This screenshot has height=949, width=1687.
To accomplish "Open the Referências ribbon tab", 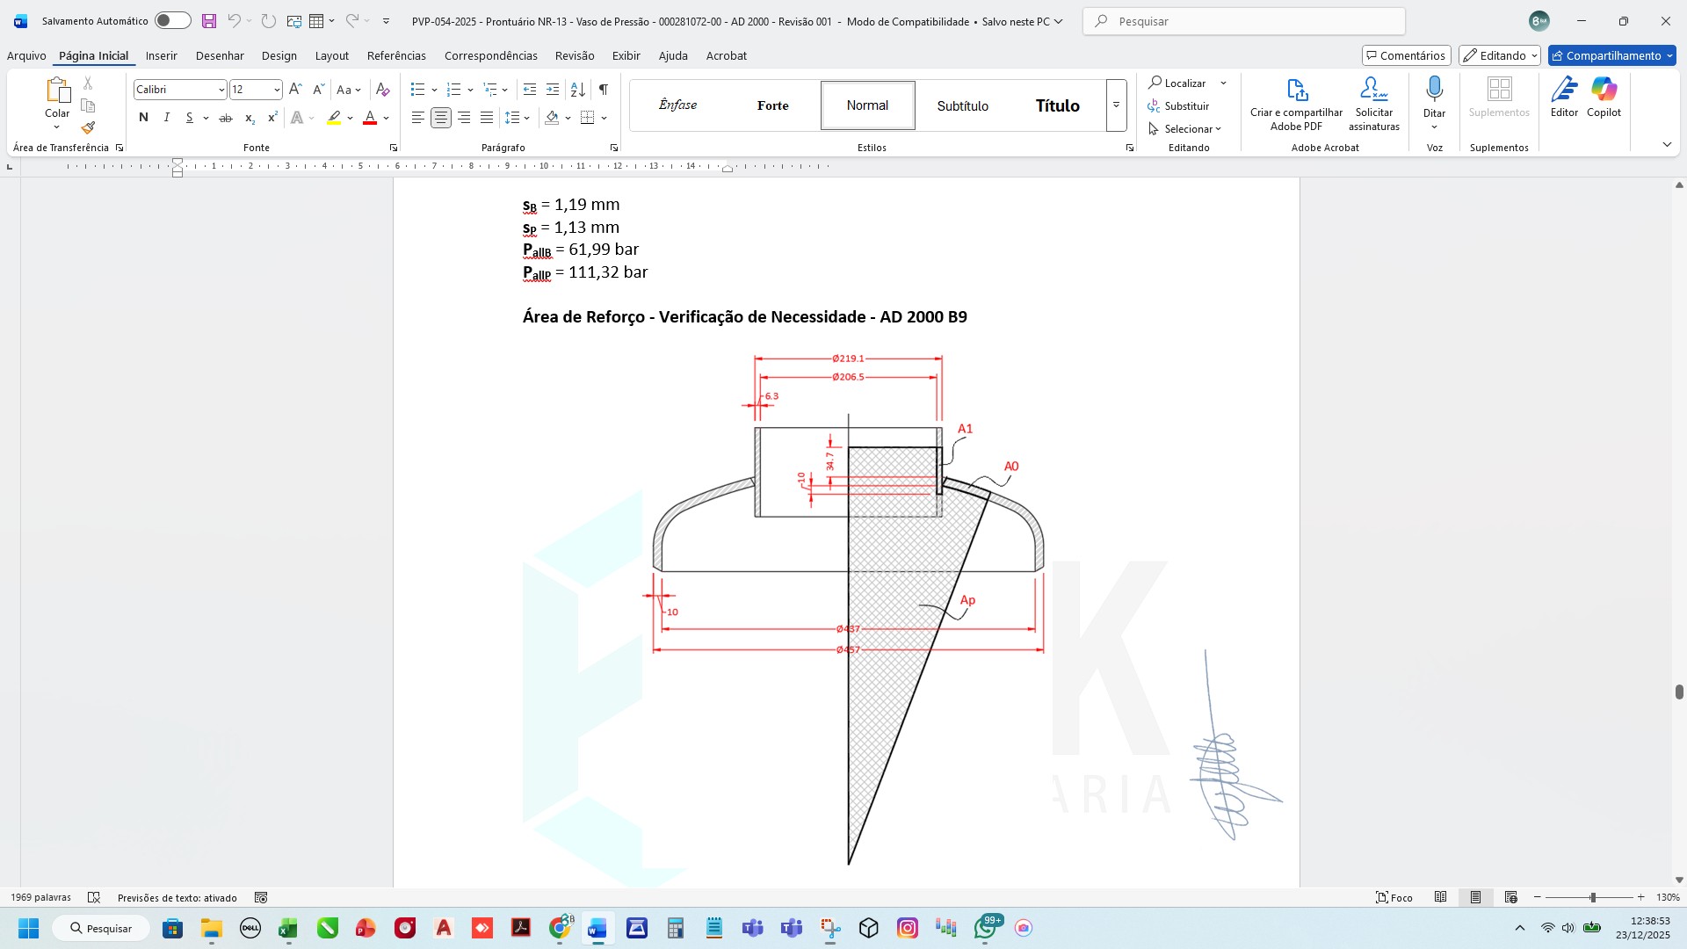I will pos(396,55).
